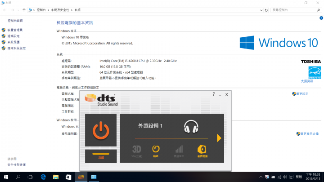Image resolution: width=324 pixels, height=182 pixels.
Task: Open the Windows Store taskbar icon
Action: pyautogui.click(x=68, y=177)
